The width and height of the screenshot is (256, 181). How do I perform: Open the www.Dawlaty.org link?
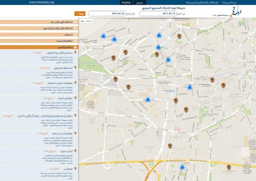coord(42,2)
